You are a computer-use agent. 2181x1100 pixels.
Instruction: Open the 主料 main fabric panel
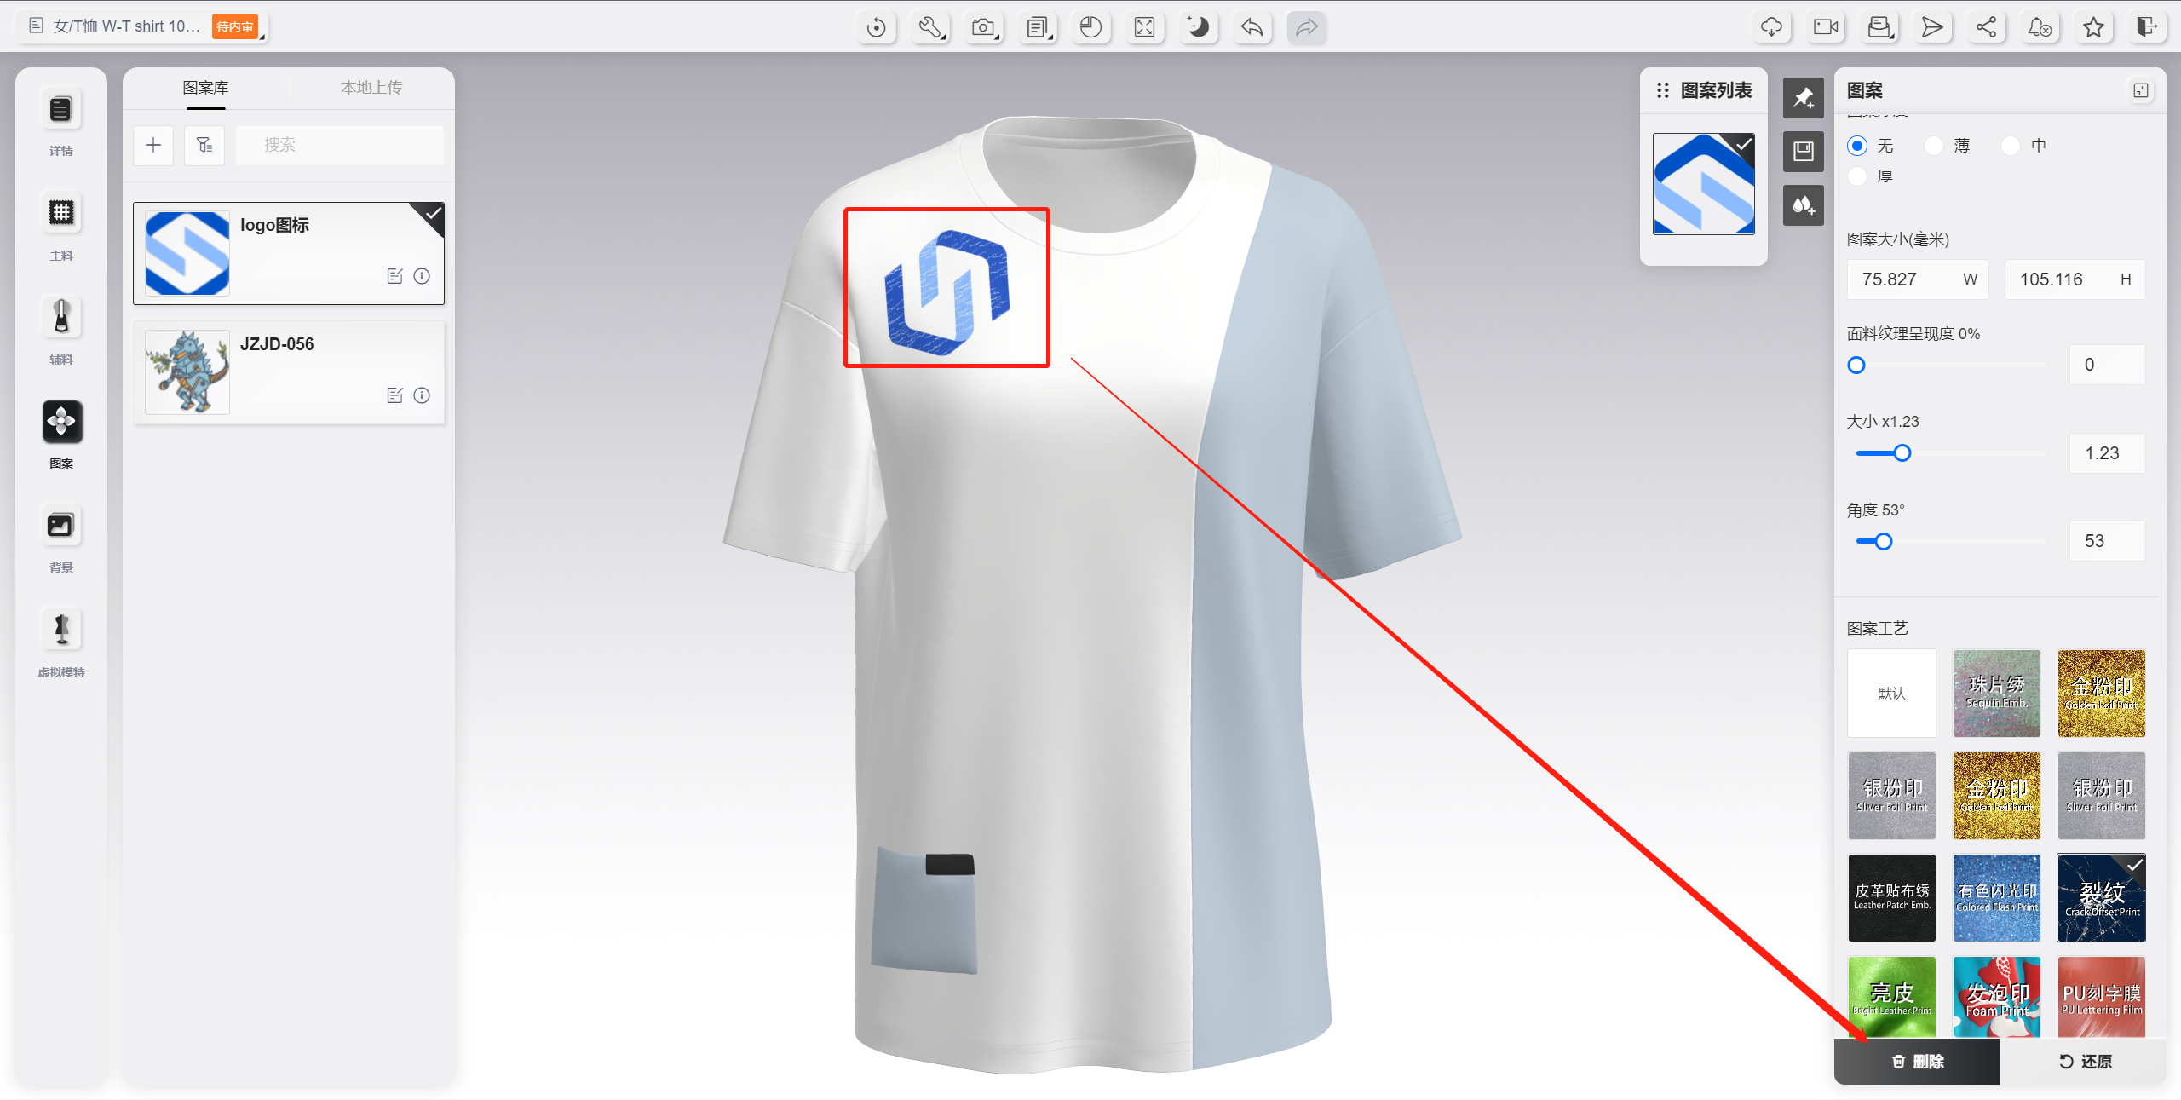coord(60,213)
